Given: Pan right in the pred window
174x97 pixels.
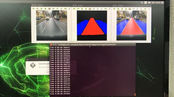Looking at the screenshot, I should 78,9.
